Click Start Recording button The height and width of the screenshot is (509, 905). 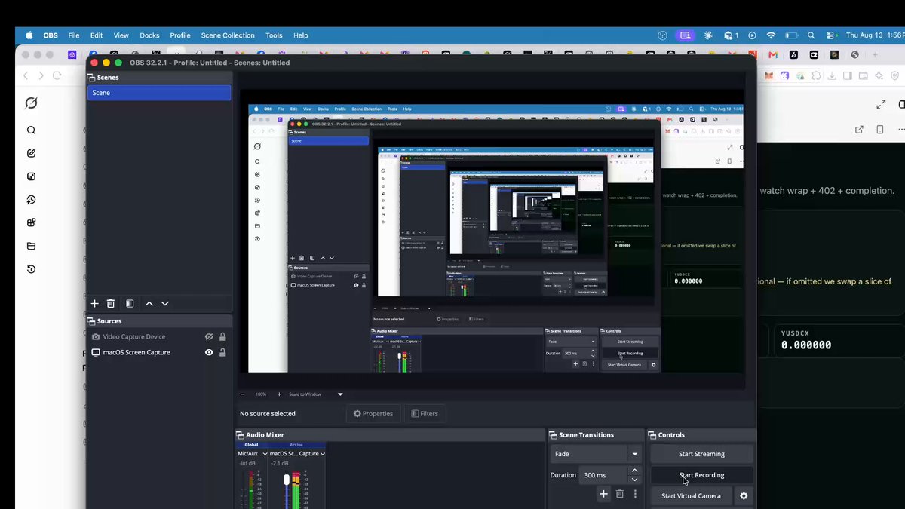pos(701,475)
